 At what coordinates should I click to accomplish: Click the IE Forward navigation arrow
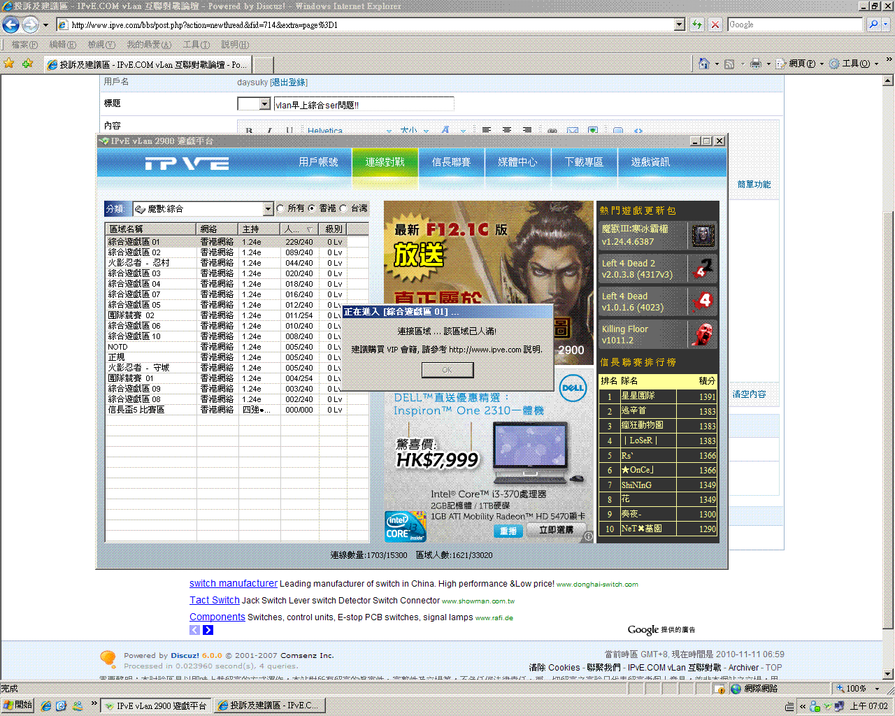point(30,25)
